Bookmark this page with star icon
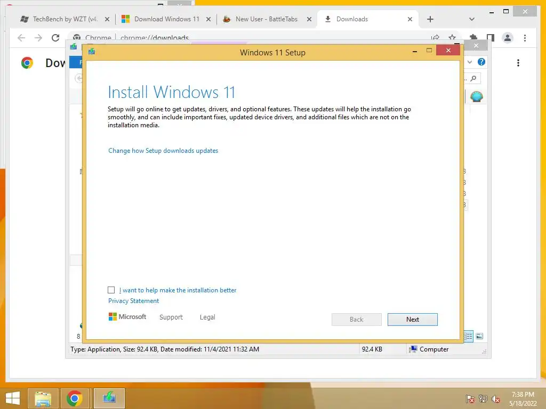Screen dimensions: 546x409 [452, 38]
